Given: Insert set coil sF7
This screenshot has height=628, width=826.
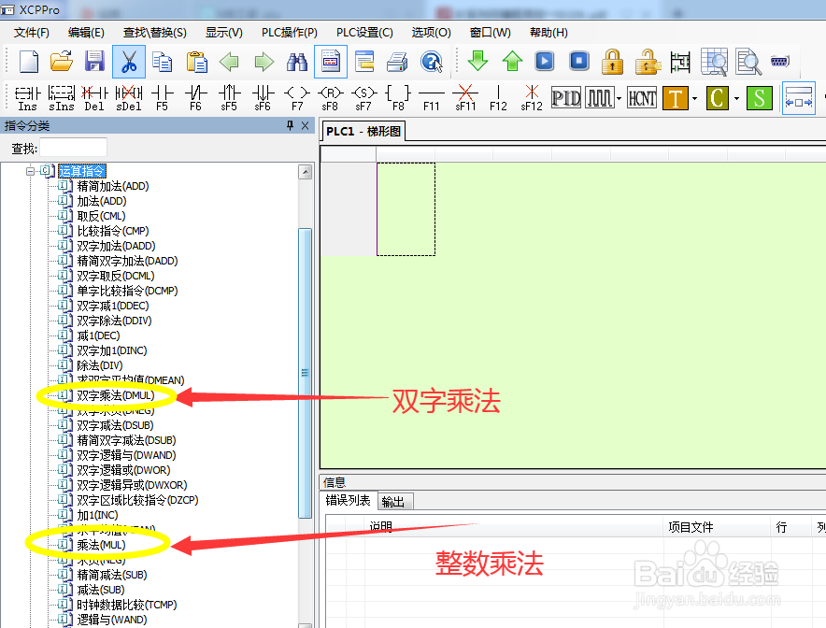Looking at the screenshot, I should pyautogui.click(x=364, y=98).
